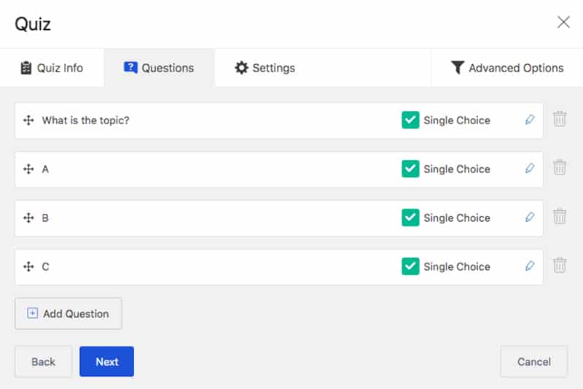The height and width of the screenshot is (389, 583).
Task: Go back using the Back button
Action: [43, 361]
